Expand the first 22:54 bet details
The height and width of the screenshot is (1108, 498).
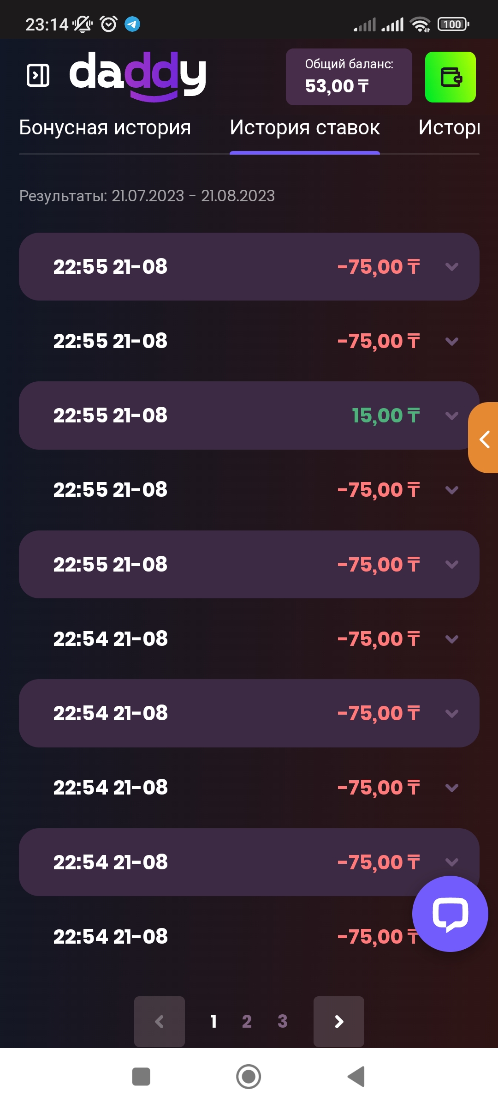(451, 639)
